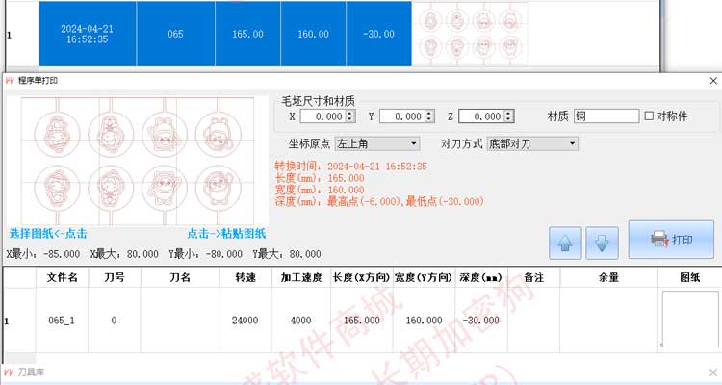Click the 刀名 column header

[180, 278]
